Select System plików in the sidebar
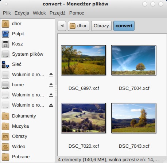167x163 pixels. [27, 54]
